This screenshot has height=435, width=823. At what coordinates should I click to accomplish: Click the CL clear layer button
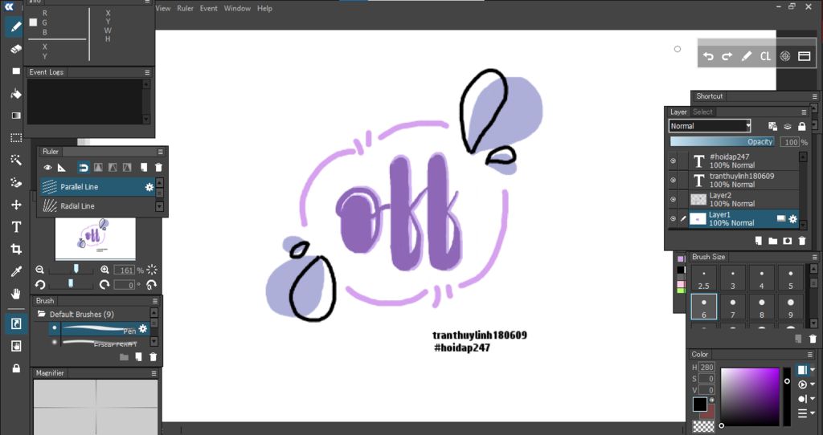[765, 56]
